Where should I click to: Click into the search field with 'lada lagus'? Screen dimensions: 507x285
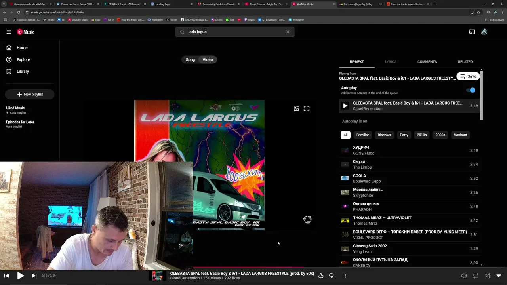point(235,32)
